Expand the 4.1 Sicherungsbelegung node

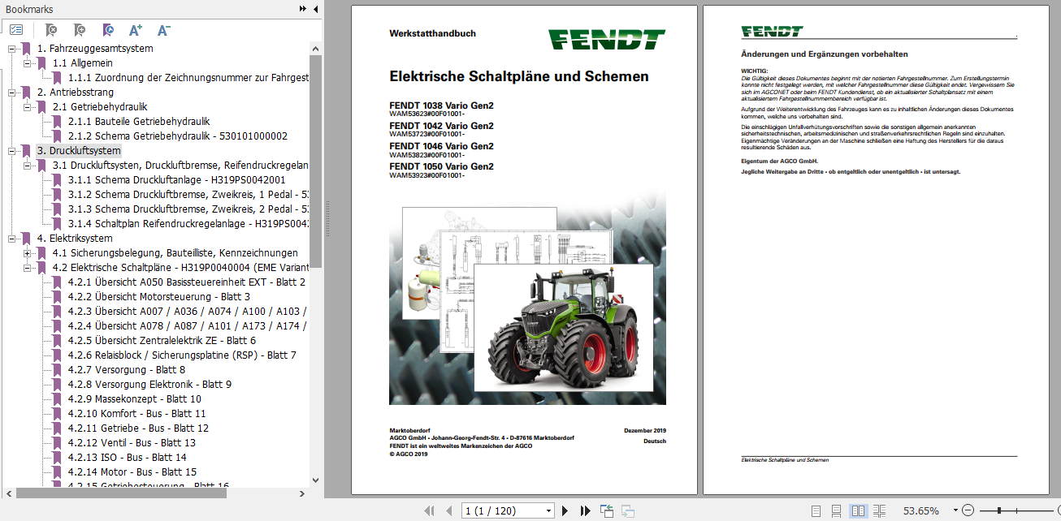point(28,253)
